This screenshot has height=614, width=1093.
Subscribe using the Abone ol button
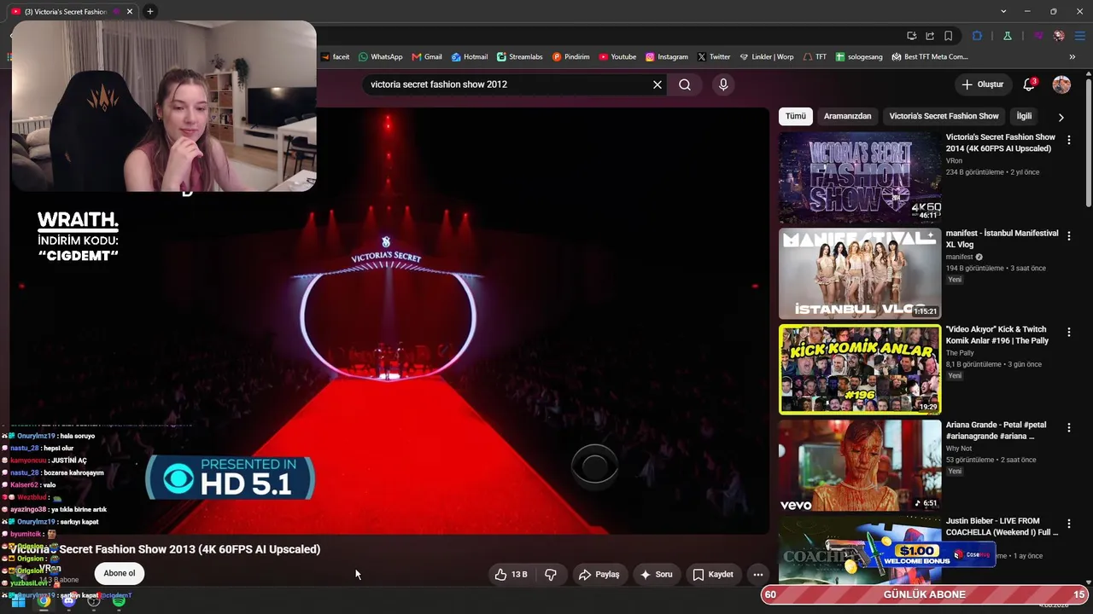pyautogui.click(x=120, y=573)
